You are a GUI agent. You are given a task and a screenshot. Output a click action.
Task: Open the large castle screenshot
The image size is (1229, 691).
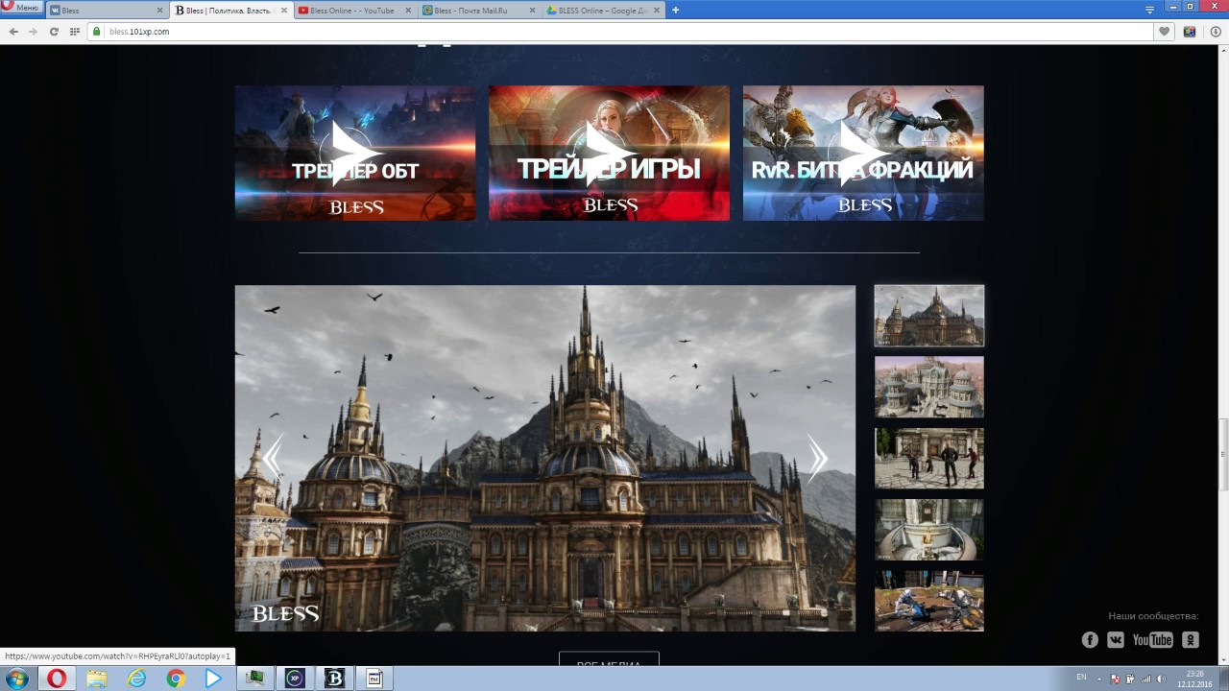[x=544, y=458]
